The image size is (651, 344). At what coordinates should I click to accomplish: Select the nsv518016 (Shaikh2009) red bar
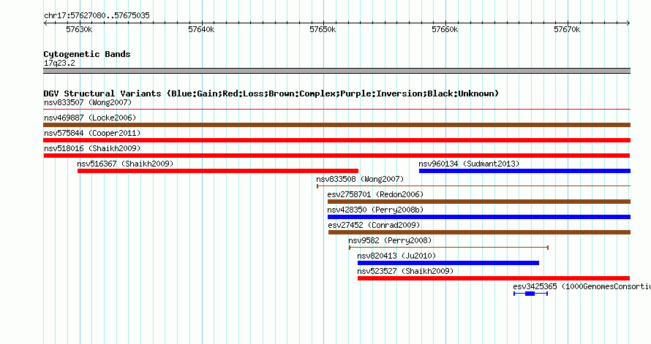[x=336, y=156]
